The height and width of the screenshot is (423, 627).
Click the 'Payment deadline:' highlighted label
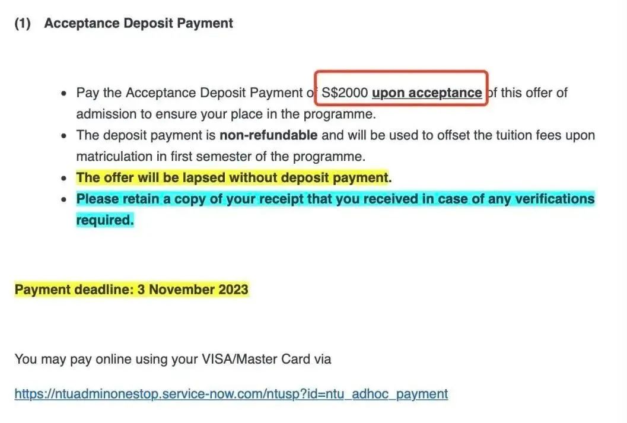74,290
